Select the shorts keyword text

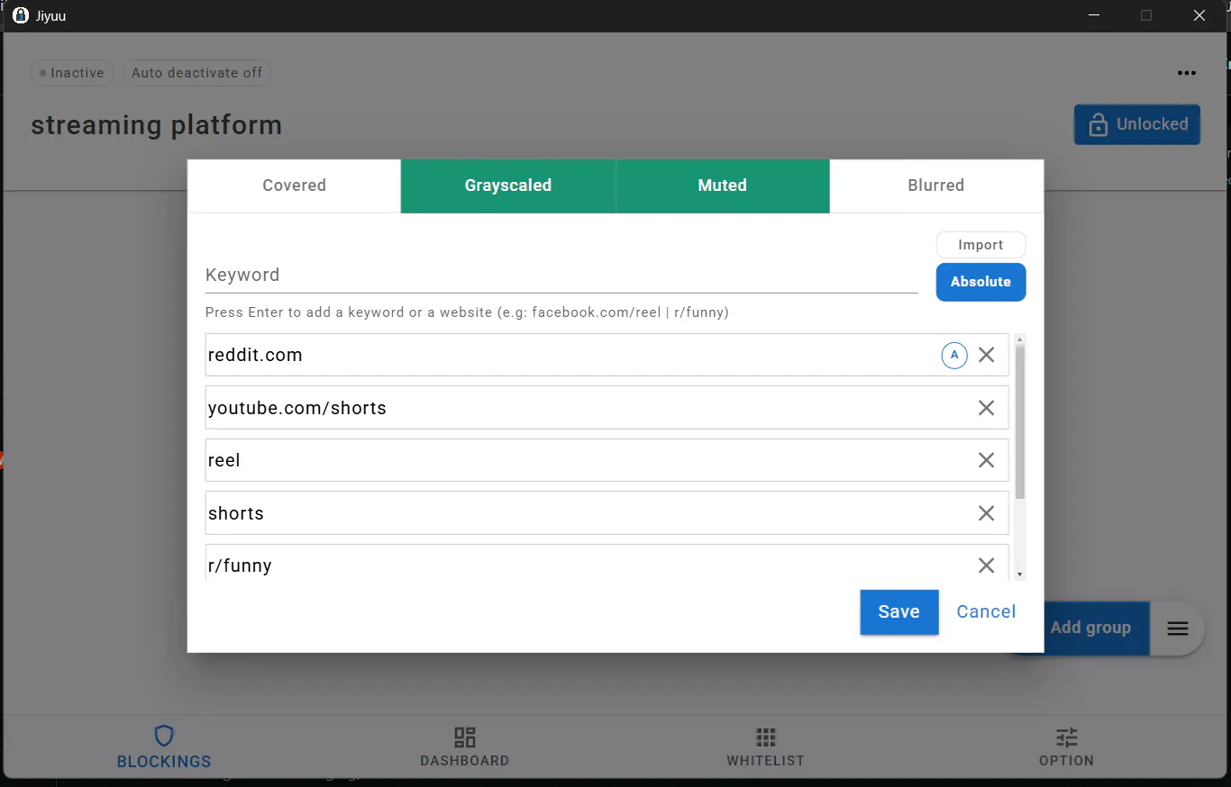coord(236,513)
